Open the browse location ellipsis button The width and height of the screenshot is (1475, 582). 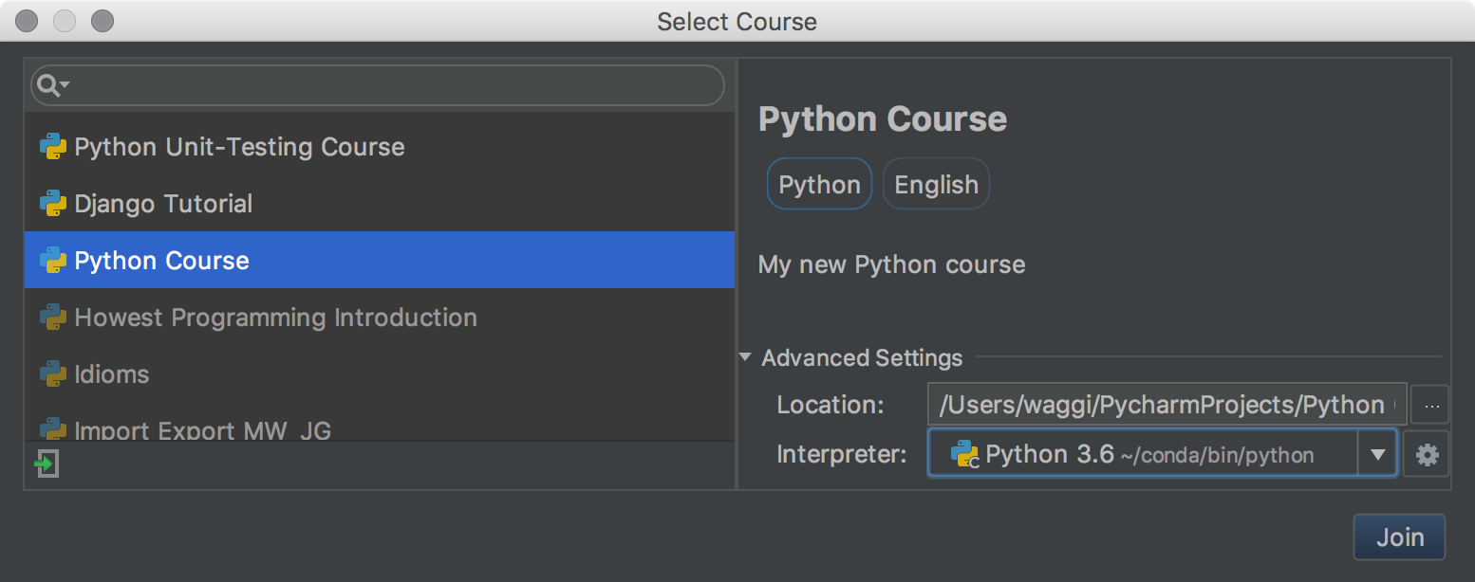[x=1430, y=405]
